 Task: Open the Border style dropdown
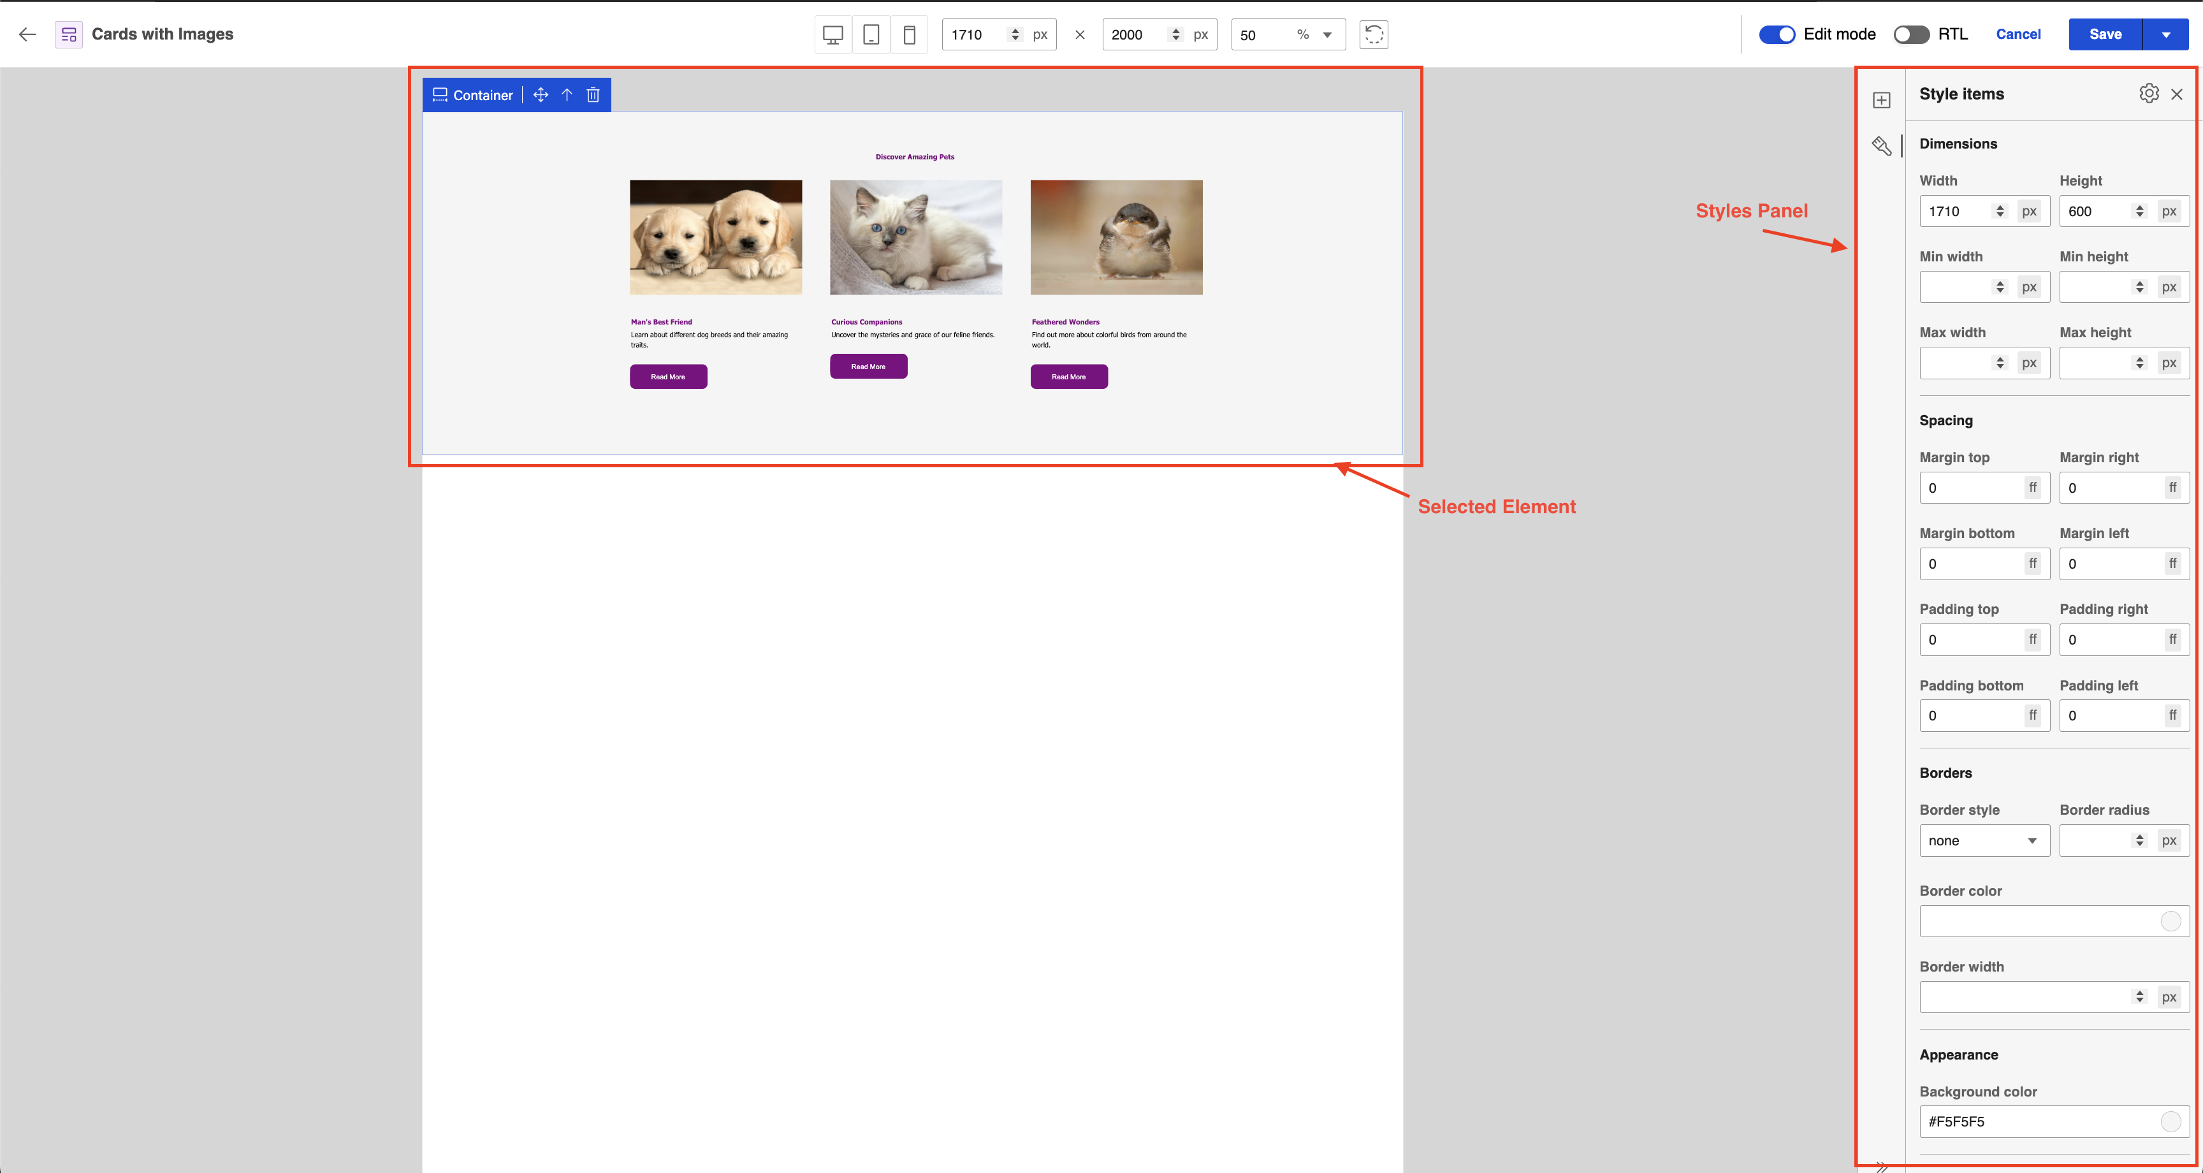point(1983,840)
